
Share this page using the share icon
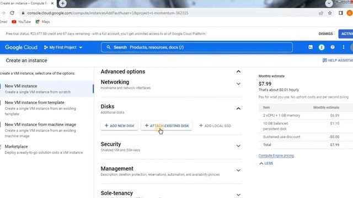click(321, 13)
